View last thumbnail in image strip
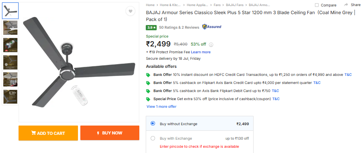The height and width of the screenshot is (153, 363). (10, 97)
